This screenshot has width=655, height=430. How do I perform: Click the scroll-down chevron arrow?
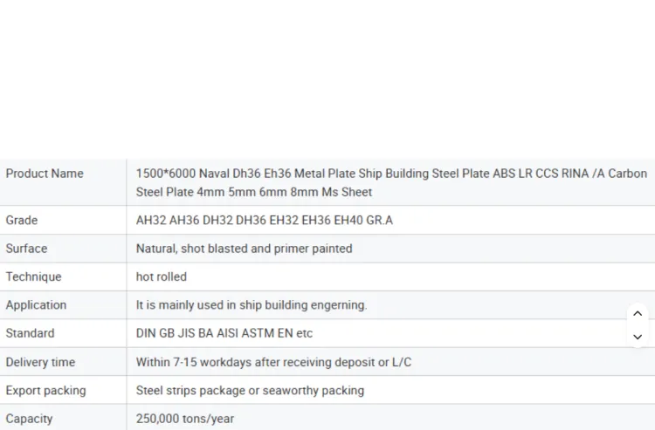[638, 337]
